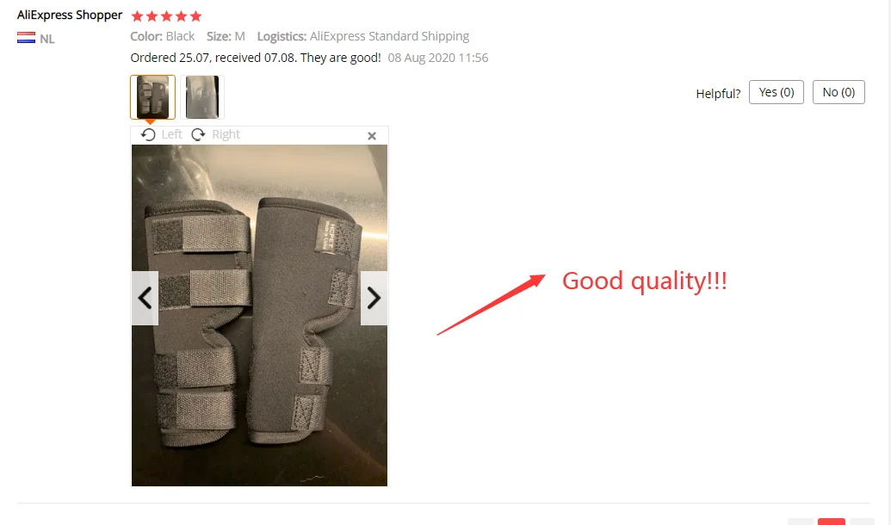Select the second review photo thumbnail
Screen dimensions: 891x525
click(202, 97)
